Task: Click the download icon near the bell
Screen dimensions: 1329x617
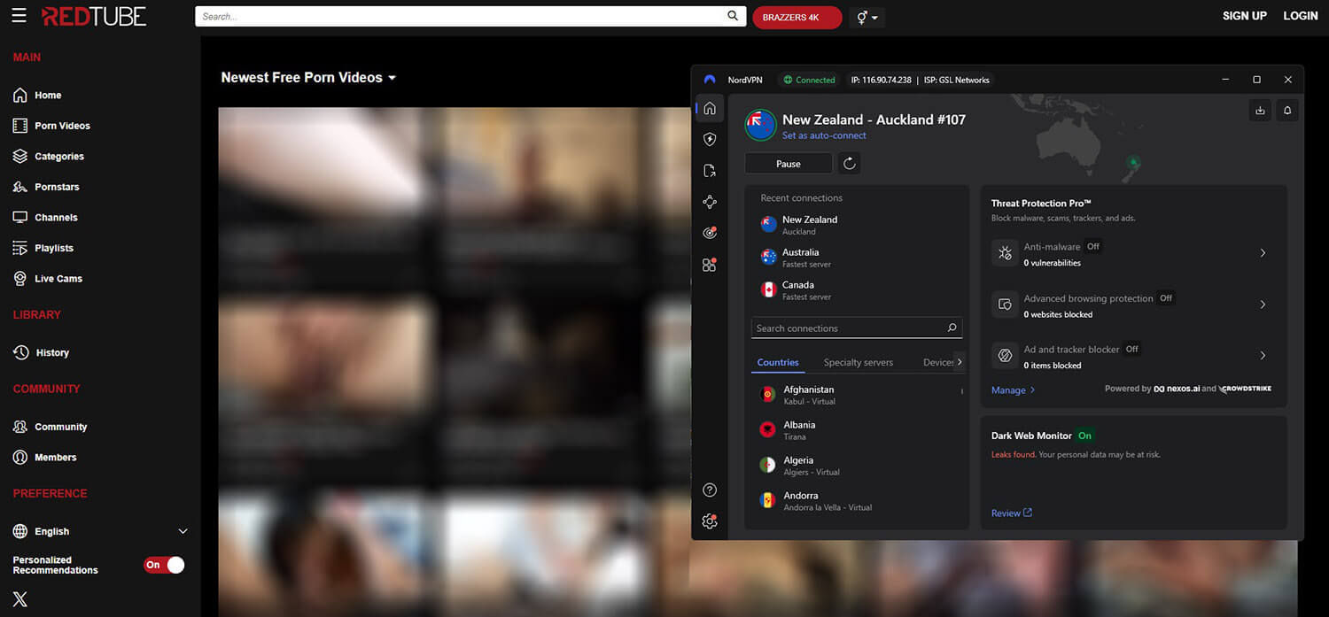Action: (1259, 110)
